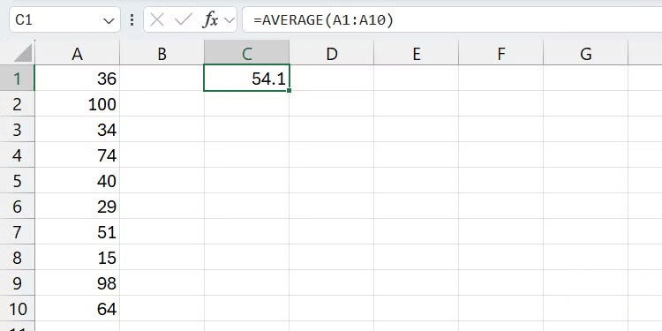
Task: Select empty cell E5
Action: click(x=417, y=181)
